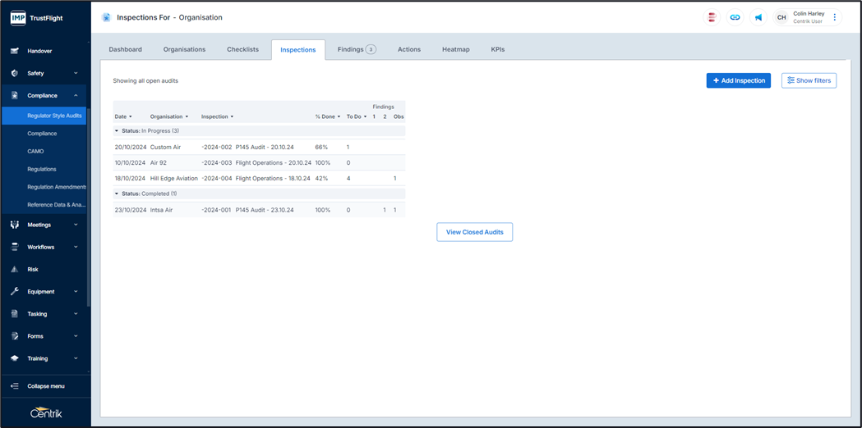Click the red database stack icon in header
The image size is (862, 428).
click(712, 17)
